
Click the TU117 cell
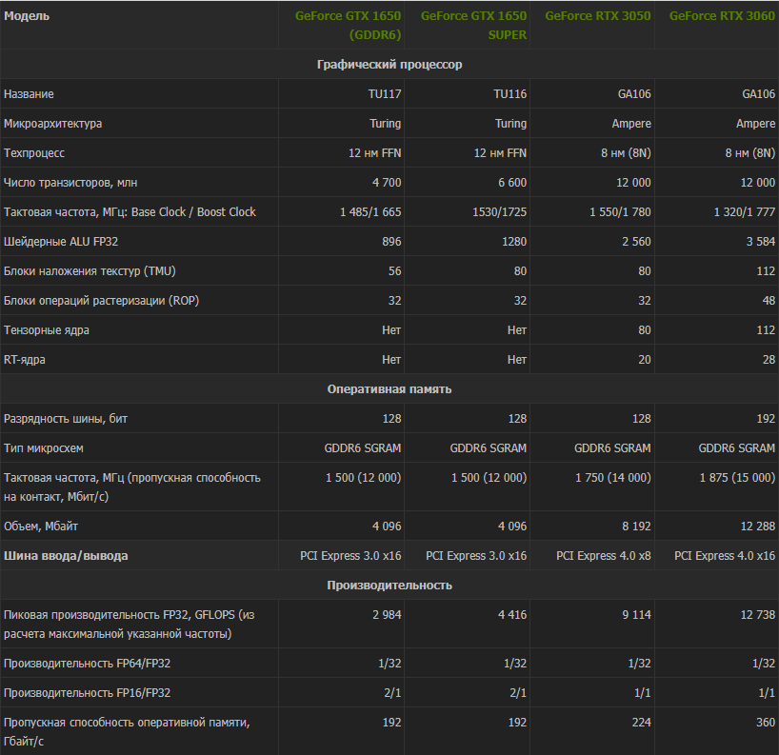[x=385, y=94]
